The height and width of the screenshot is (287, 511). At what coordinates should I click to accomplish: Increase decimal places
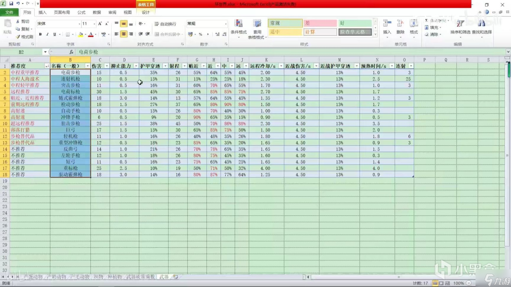coord(217,34)
